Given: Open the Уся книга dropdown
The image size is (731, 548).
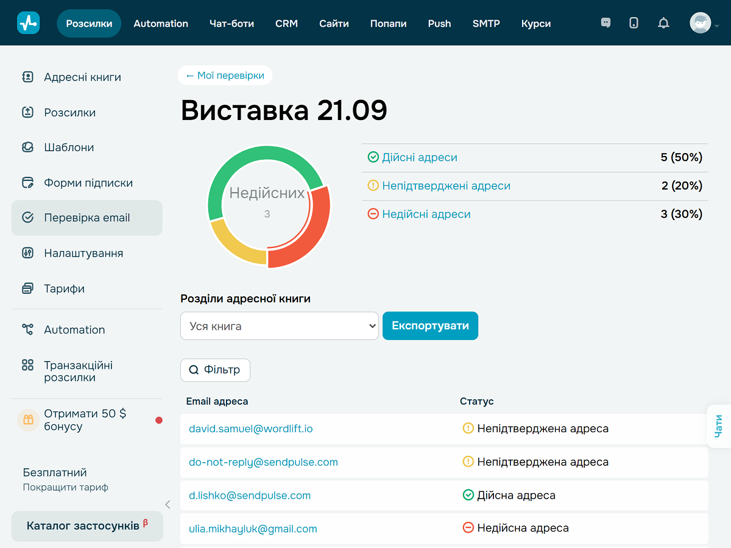Looking at the screenshot, I should (x=279, y=326).
